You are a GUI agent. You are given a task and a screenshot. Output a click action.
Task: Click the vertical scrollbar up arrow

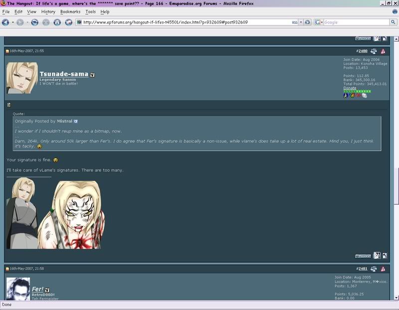coord(396,39)
